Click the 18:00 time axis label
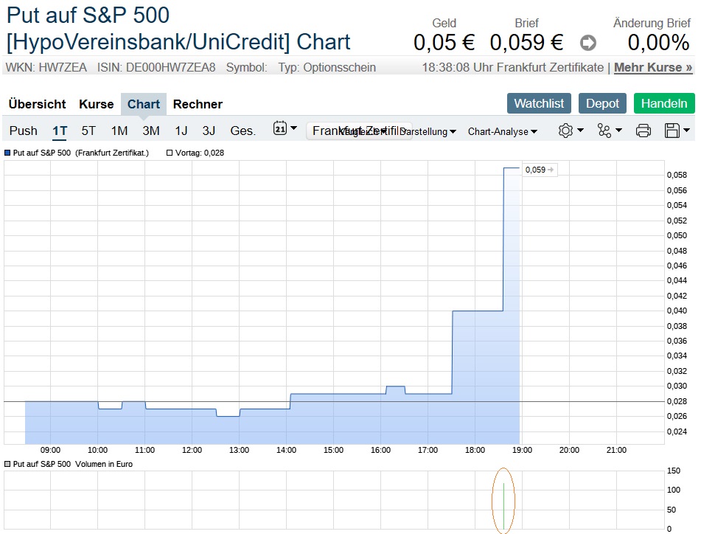The width and height of the screenshot is (701, 534). [475, 451]
